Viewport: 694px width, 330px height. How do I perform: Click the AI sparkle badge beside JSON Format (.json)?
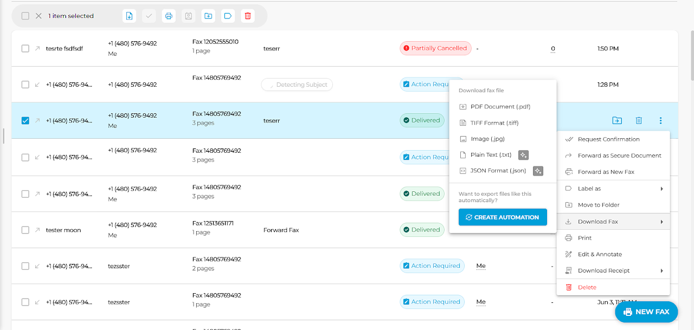click(x=538, y=171)
